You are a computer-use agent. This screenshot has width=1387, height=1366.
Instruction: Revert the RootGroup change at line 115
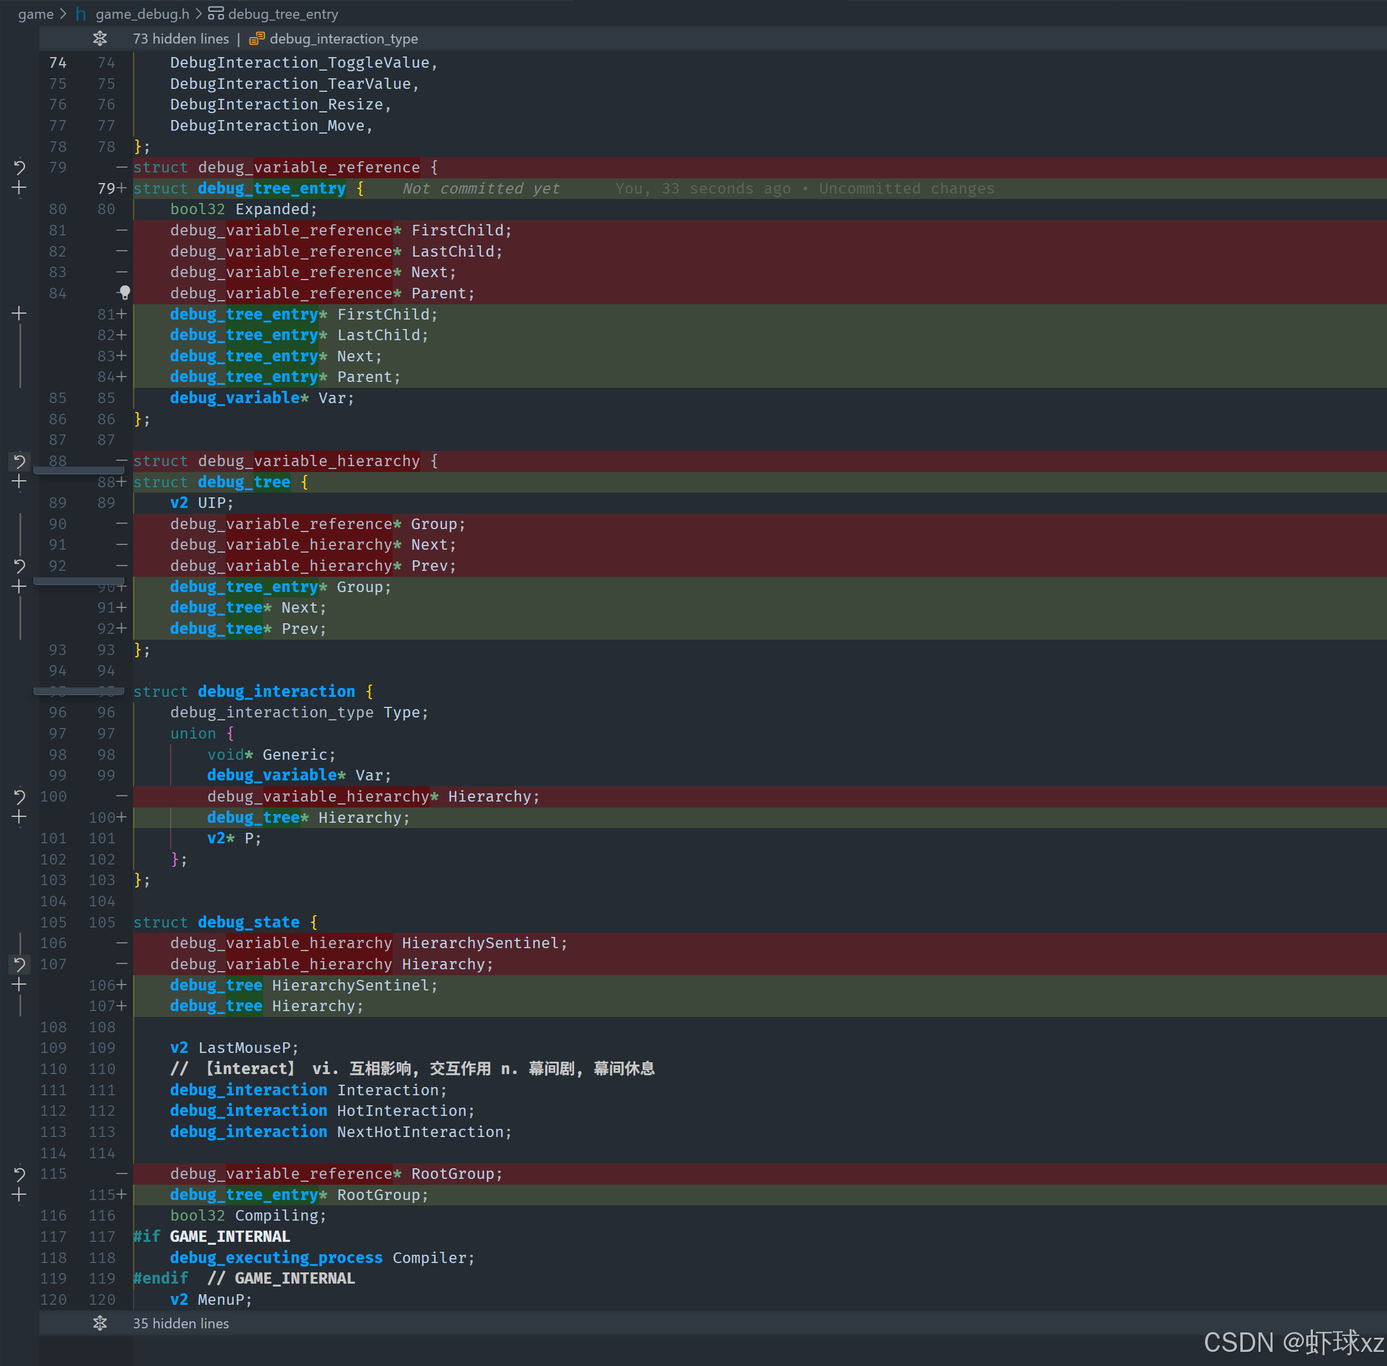(19, 1174)
